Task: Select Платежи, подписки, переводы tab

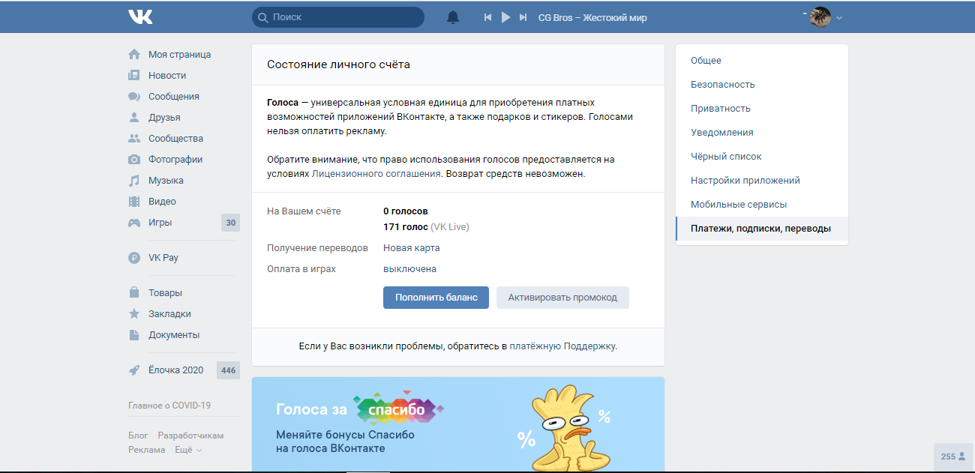Action: [762, 228]
